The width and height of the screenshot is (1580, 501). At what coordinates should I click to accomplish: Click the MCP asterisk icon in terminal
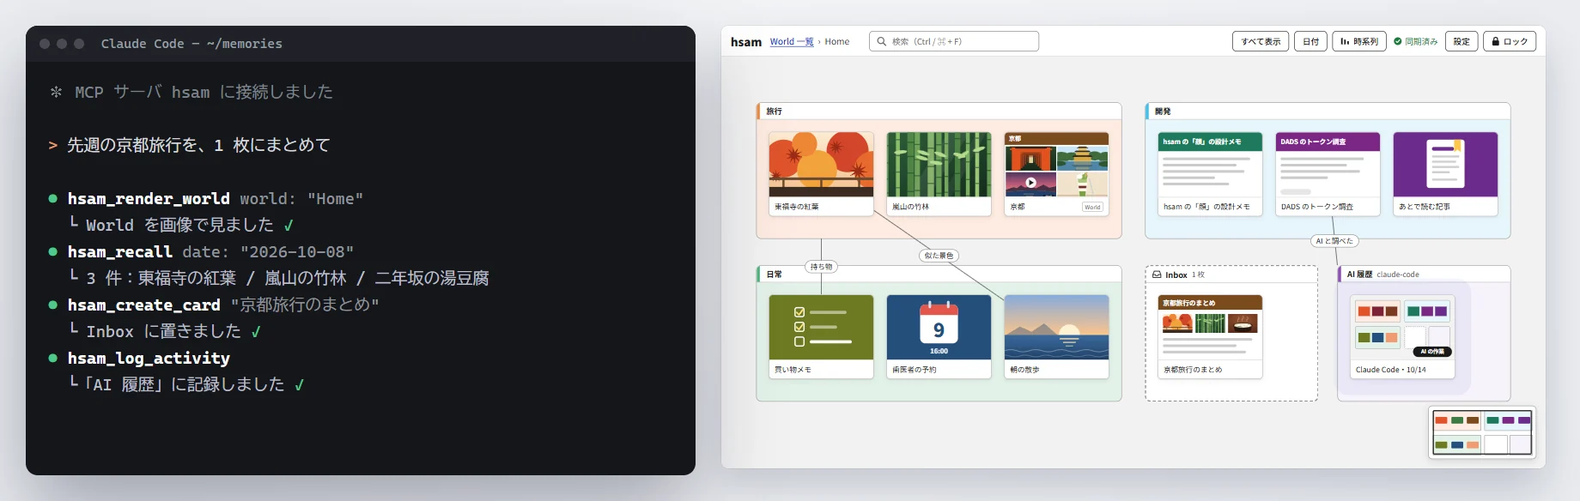click(56, 92)
